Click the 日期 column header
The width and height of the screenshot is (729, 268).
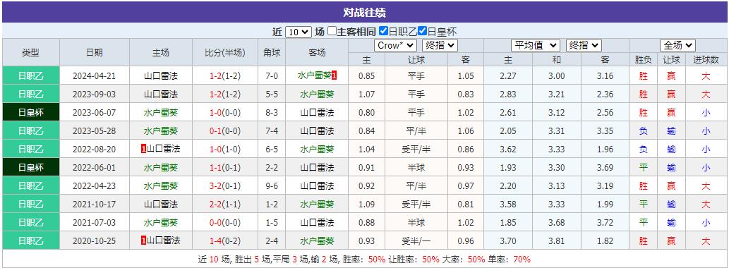pyautogui.click(x=95, y=52)
